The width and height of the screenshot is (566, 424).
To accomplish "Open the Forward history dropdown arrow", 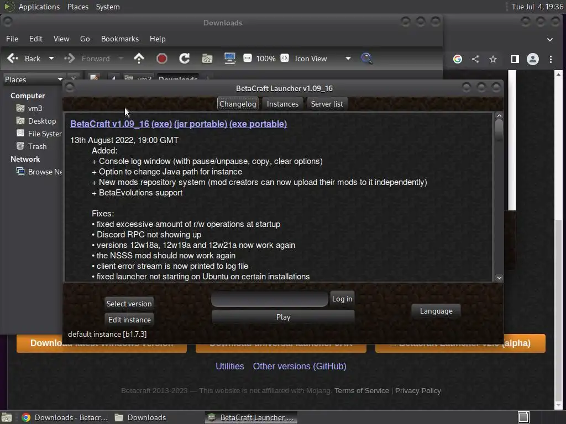I will coord(121,59).
